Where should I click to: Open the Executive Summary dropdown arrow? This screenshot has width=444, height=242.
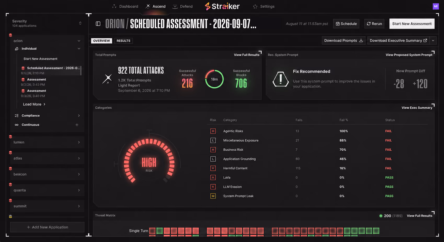coord(433,40)
